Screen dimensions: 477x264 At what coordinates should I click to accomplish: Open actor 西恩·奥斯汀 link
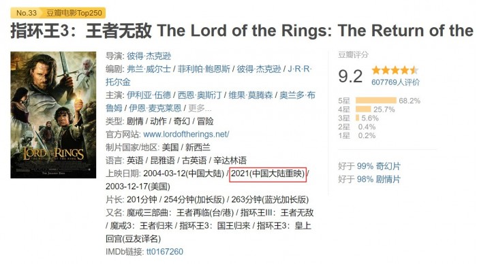(199, 95)
